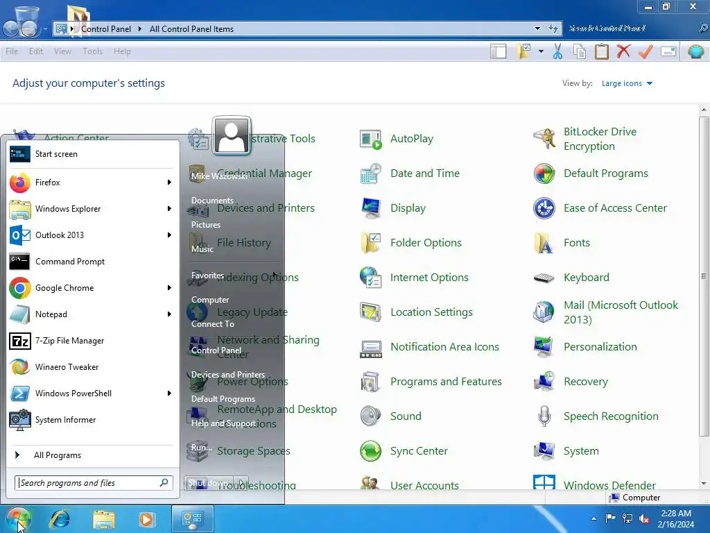The height and width of the screenshot is (533, 710).
Task: Launch Google Chrome from the Start menu
Action: pyautogui.click(x=91, y=288)
